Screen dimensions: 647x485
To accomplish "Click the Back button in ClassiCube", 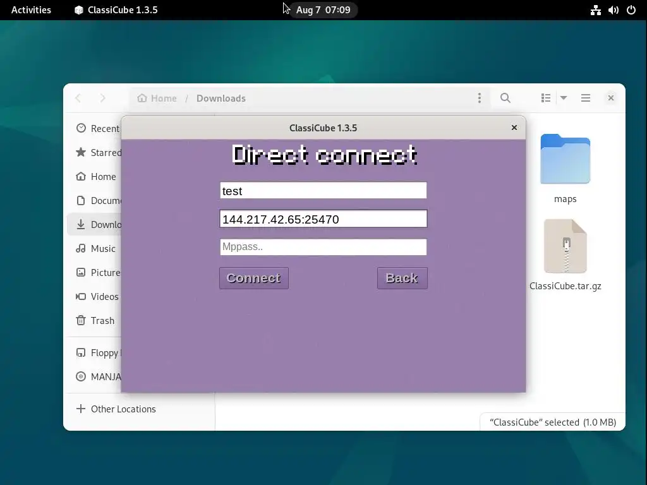I will coord(402,278).
